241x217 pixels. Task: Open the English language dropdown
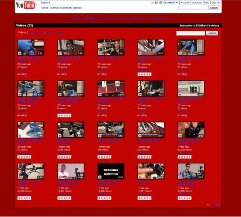(x=45, y=3)
